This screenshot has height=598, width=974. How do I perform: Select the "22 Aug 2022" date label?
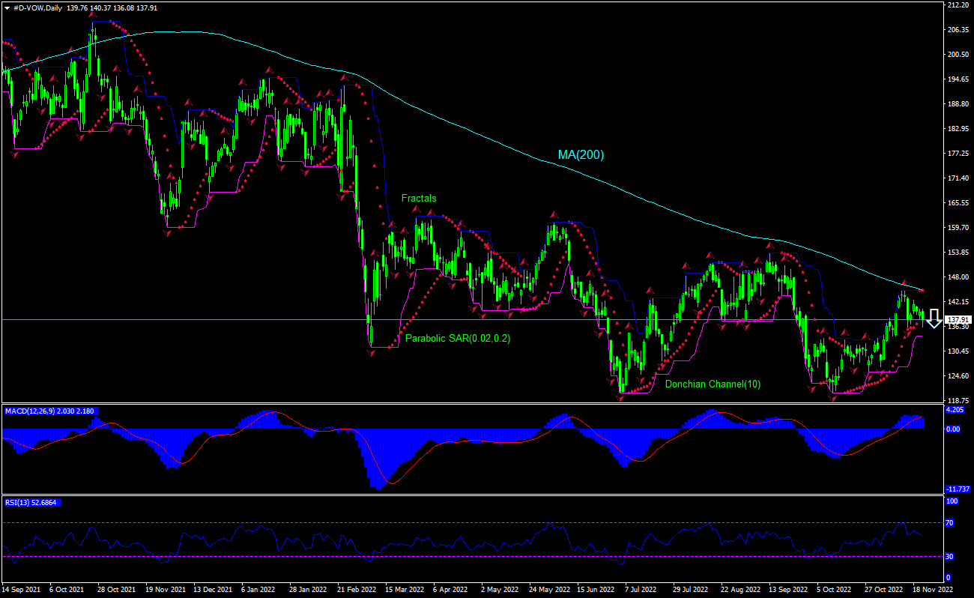point(741,590)
